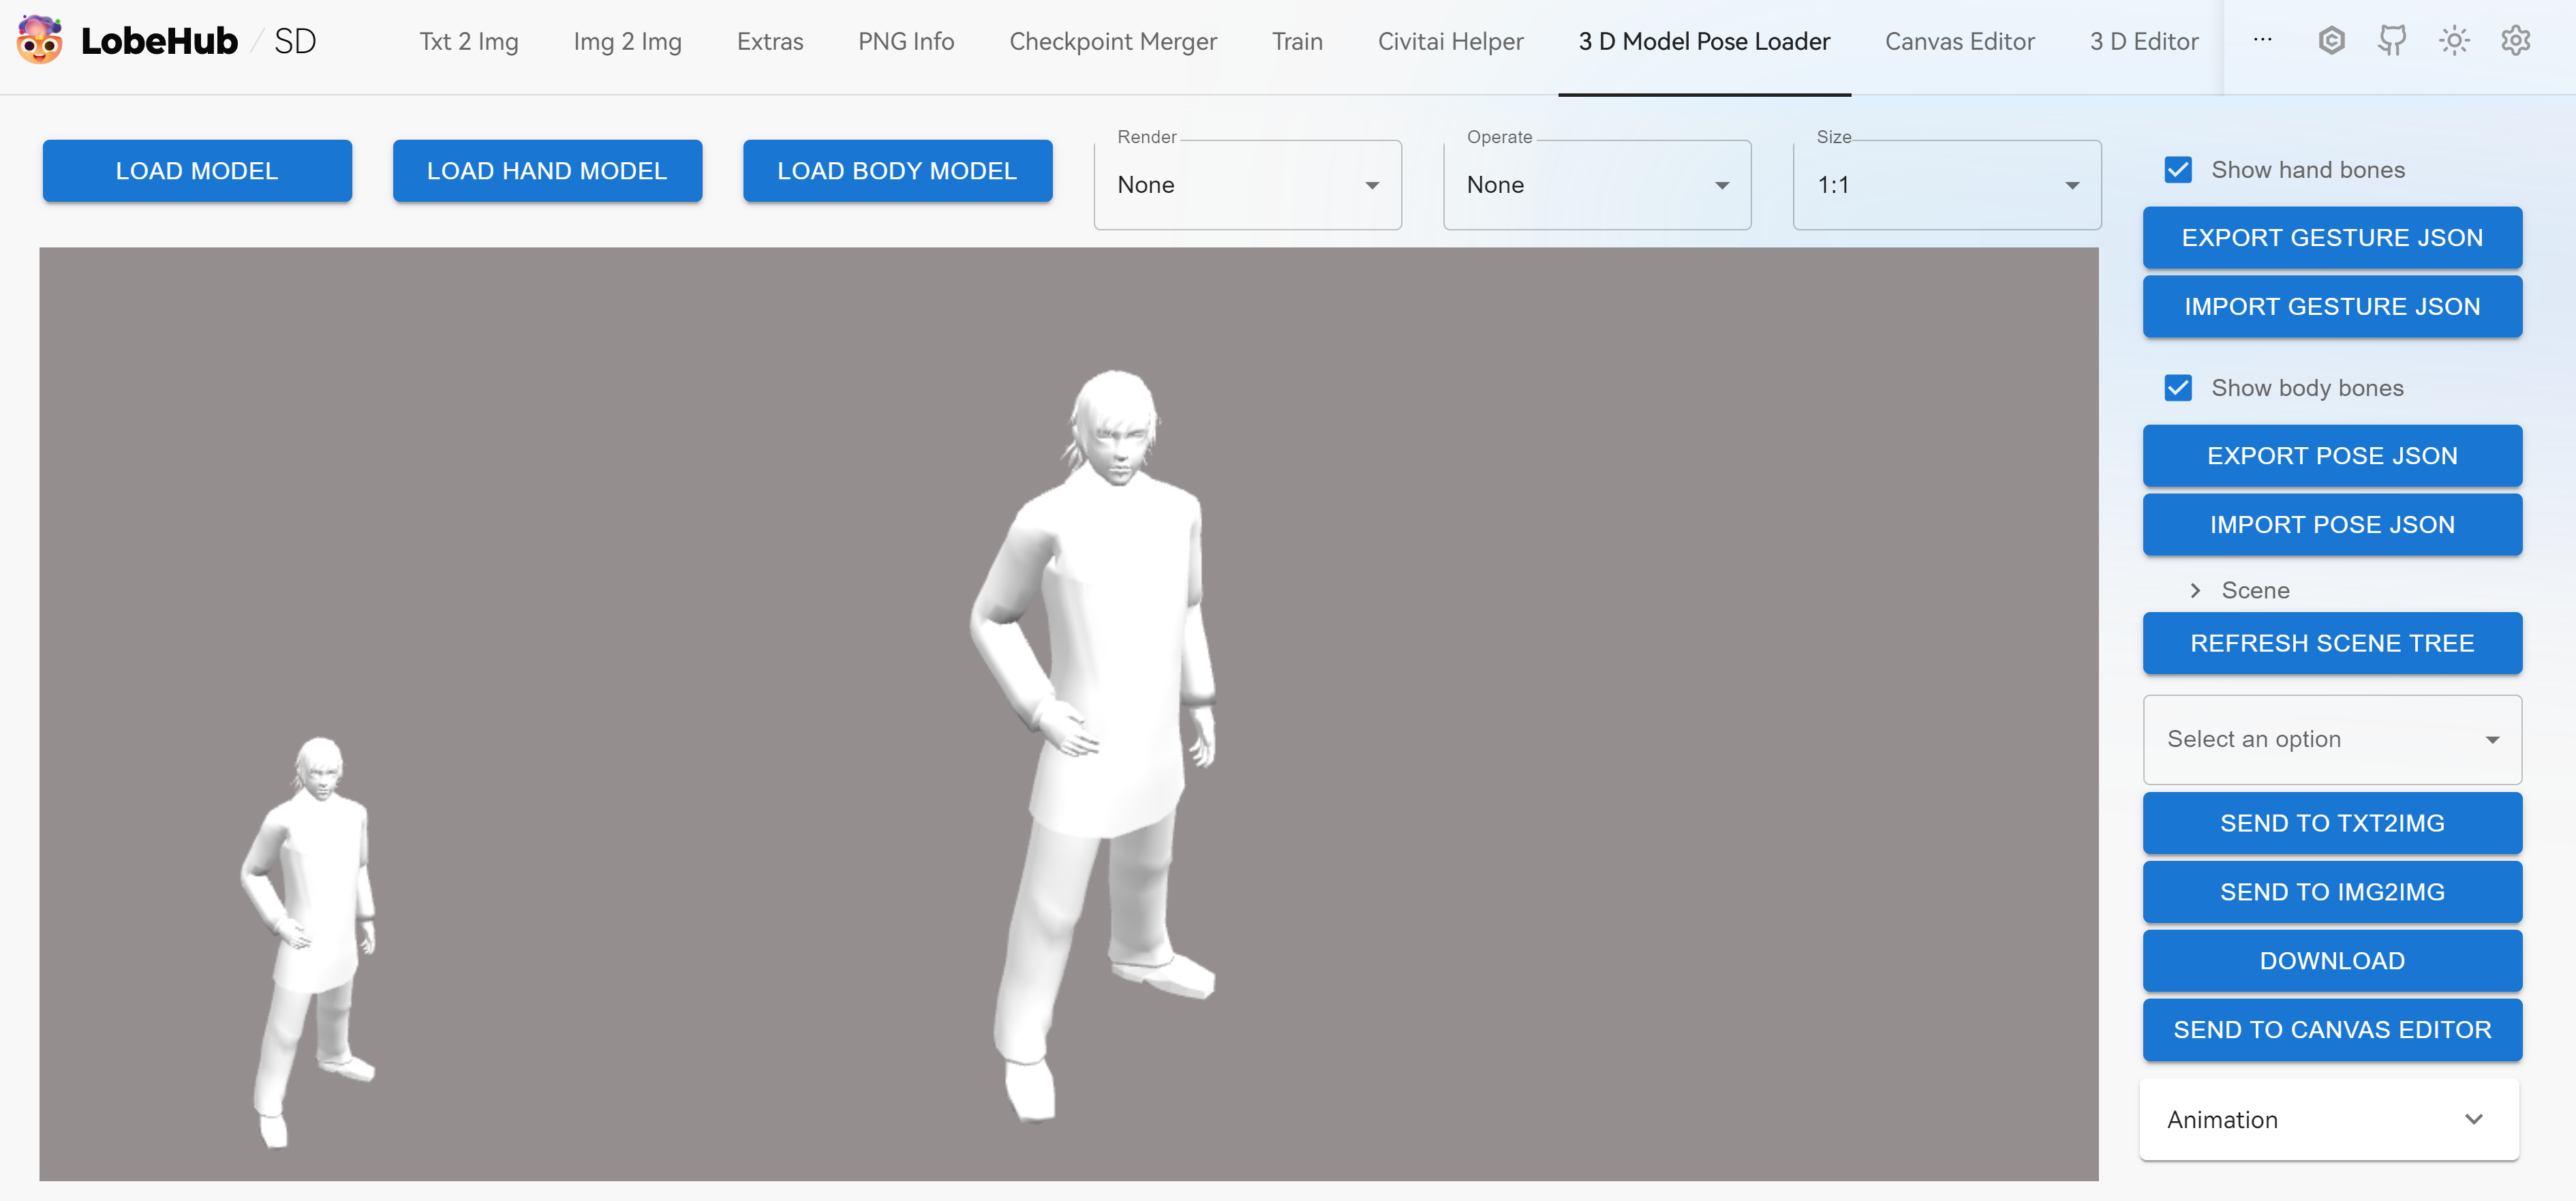The image size is (2576, 1201).
Task: Click the Scene chevron arrow icon
Action: [x=2195, y=590]
